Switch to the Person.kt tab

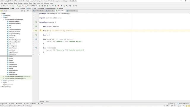click(50, 11)
